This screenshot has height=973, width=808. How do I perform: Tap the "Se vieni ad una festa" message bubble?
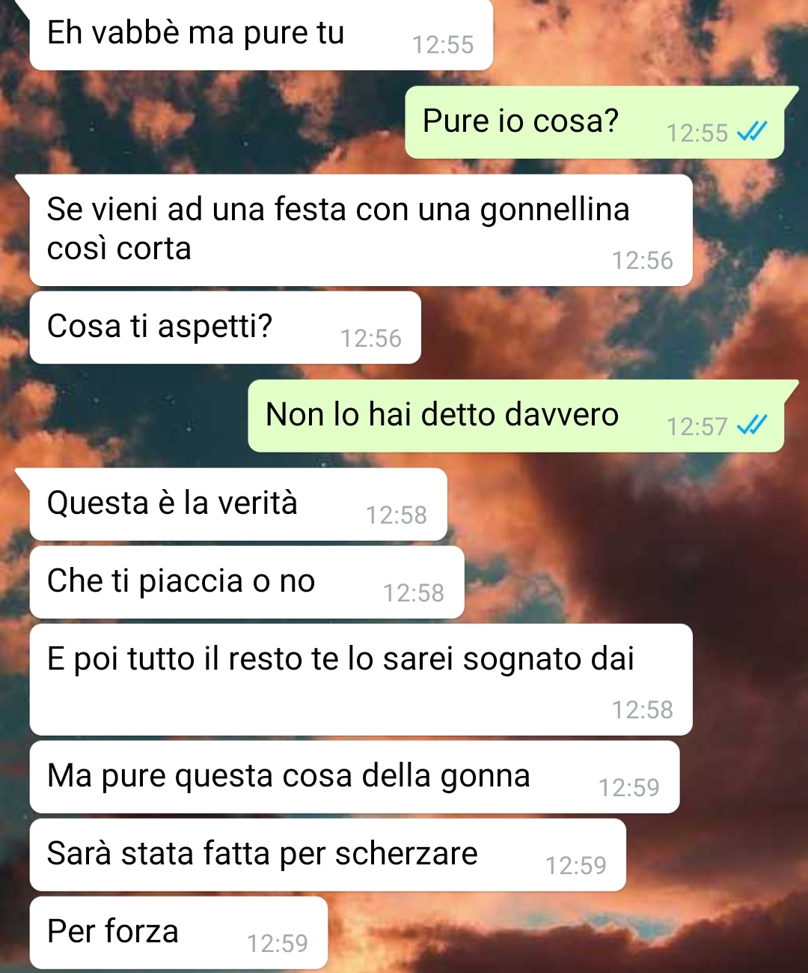click(x=361, y=230)
